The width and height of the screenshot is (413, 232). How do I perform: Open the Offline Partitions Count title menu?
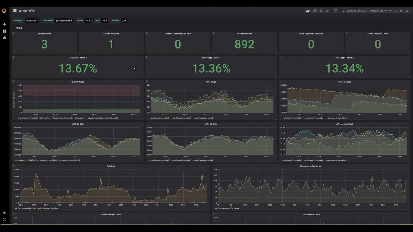click(378, 34)
